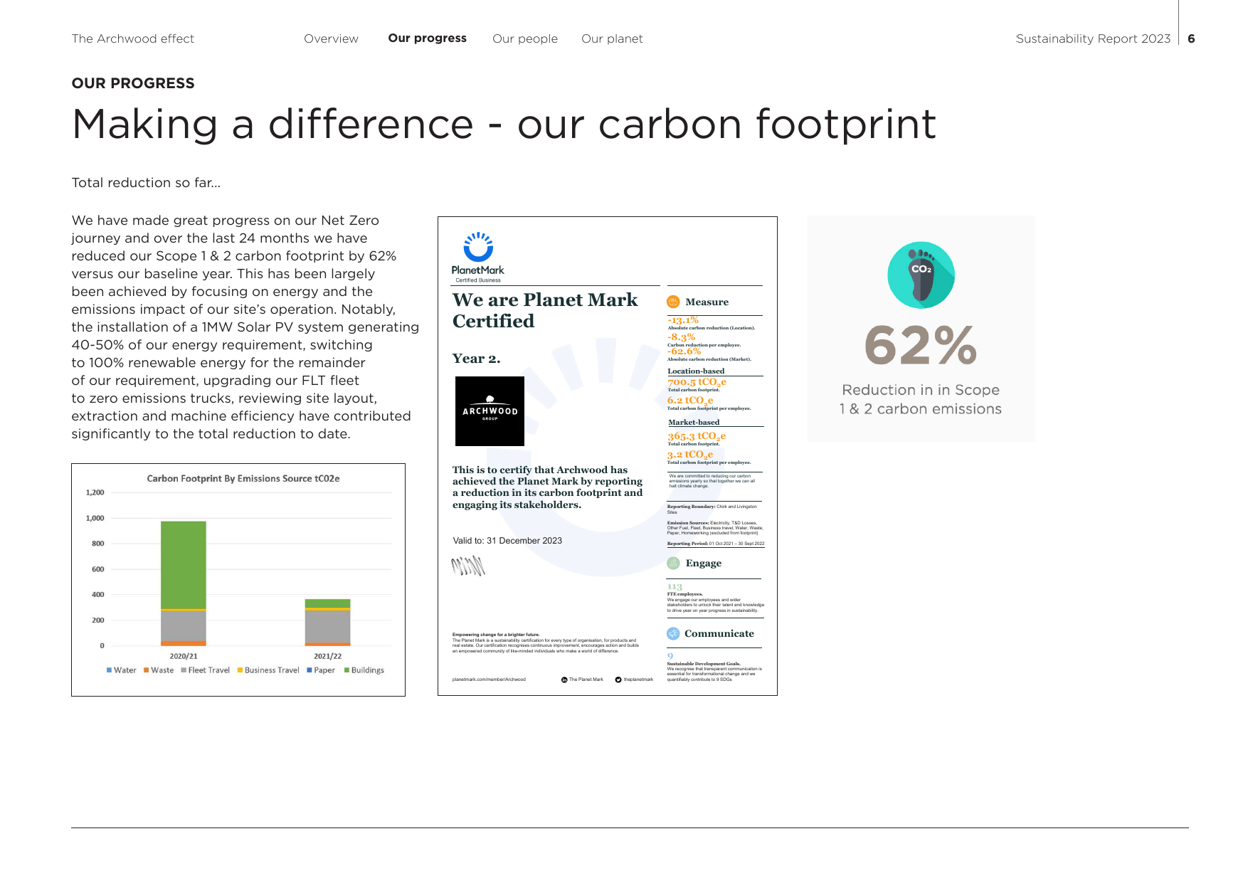Viewport: 1248px width, 883px height.
Task: Click the Fleet Travel legend entry
Action: 205,670
